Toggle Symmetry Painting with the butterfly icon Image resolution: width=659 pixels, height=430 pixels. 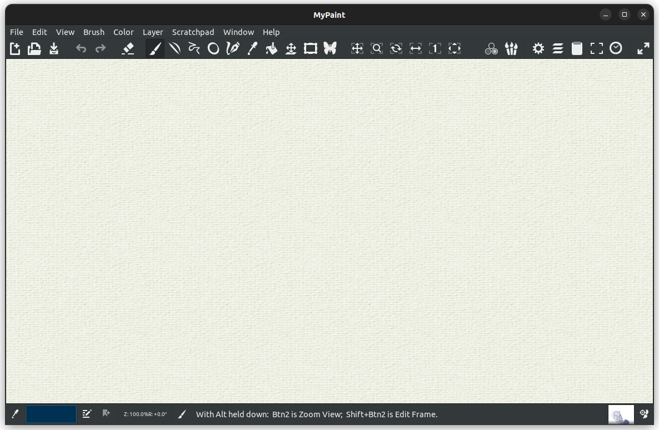[x=330, y=48]
